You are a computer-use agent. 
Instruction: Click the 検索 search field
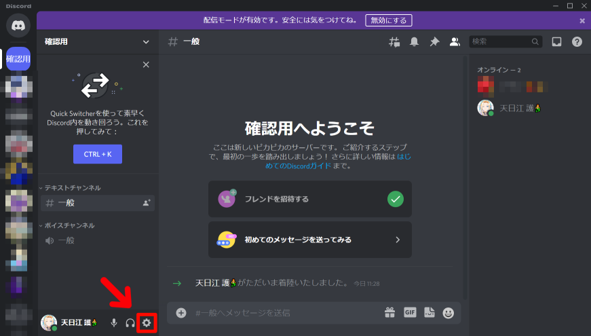(506, 41)
